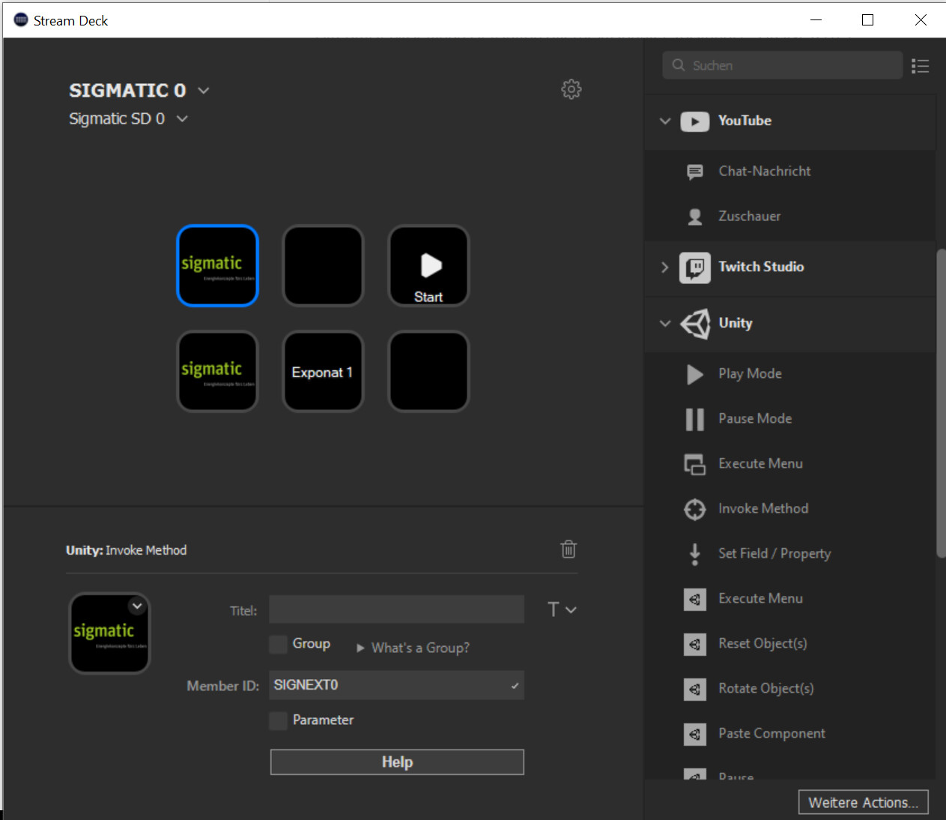
Task: Open the title text style dropdown
Action: 562,609
